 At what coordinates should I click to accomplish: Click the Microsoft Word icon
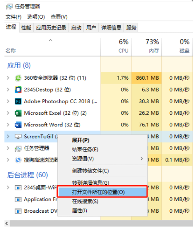[18, 125]
